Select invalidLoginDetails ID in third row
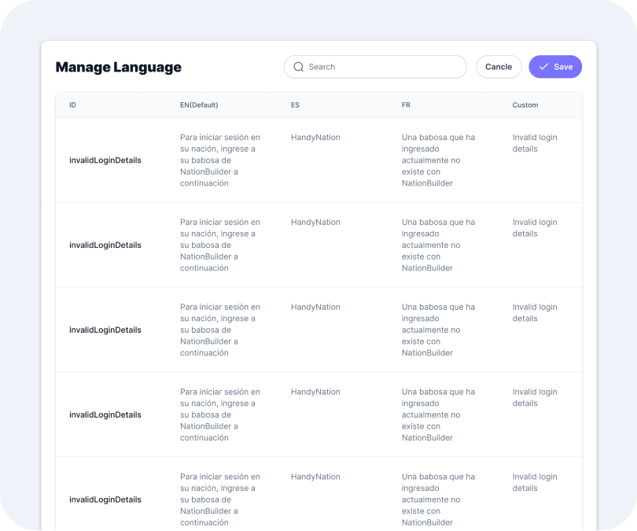 click(105, 330)
